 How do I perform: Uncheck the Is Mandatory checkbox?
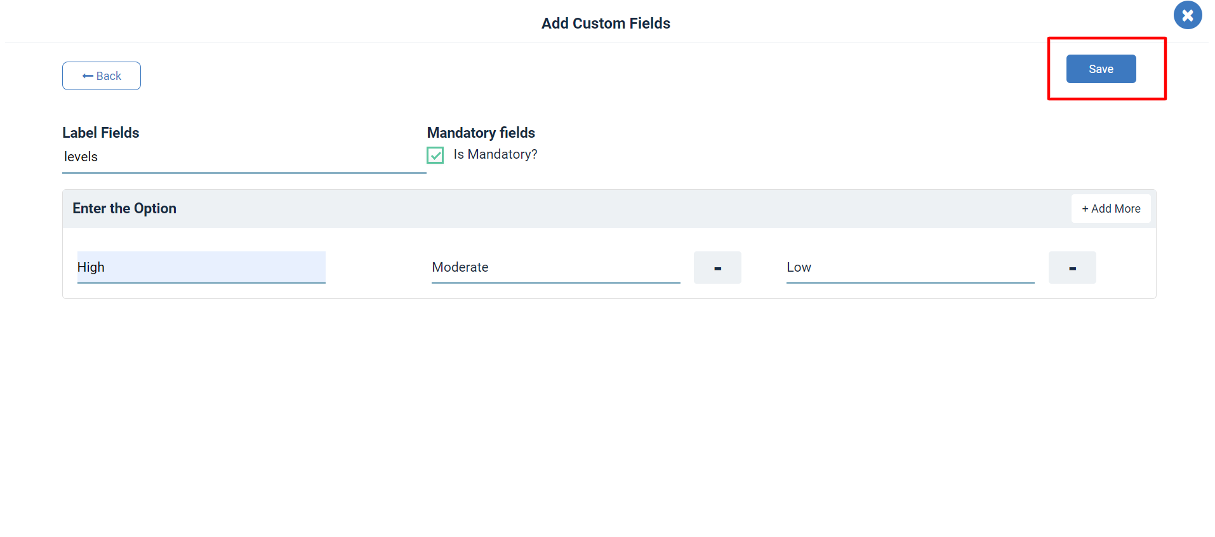point(435,155)
